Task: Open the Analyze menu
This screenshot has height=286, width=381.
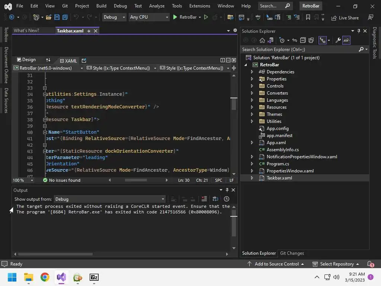Action: pos(157,6)
